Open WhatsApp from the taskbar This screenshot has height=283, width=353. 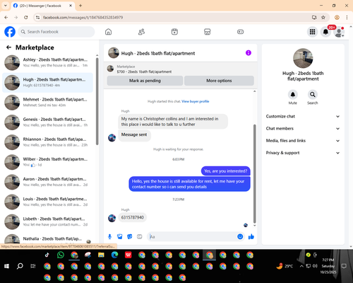(61, 255)
